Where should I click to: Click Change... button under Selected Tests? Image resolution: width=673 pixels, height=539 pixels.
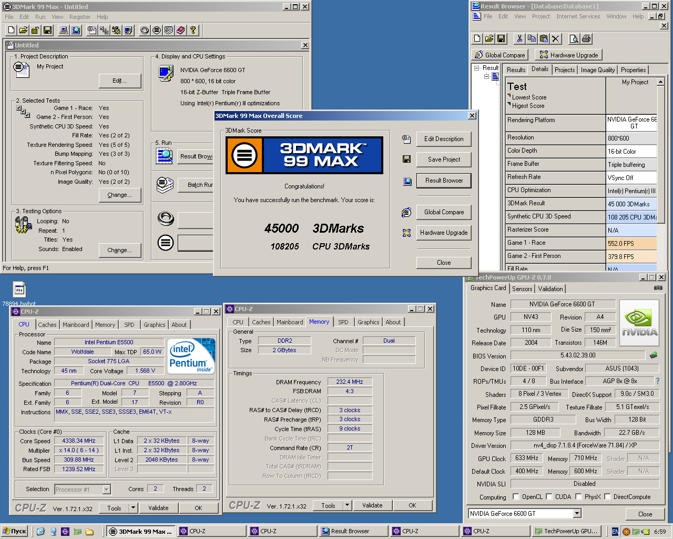(120, 195)
